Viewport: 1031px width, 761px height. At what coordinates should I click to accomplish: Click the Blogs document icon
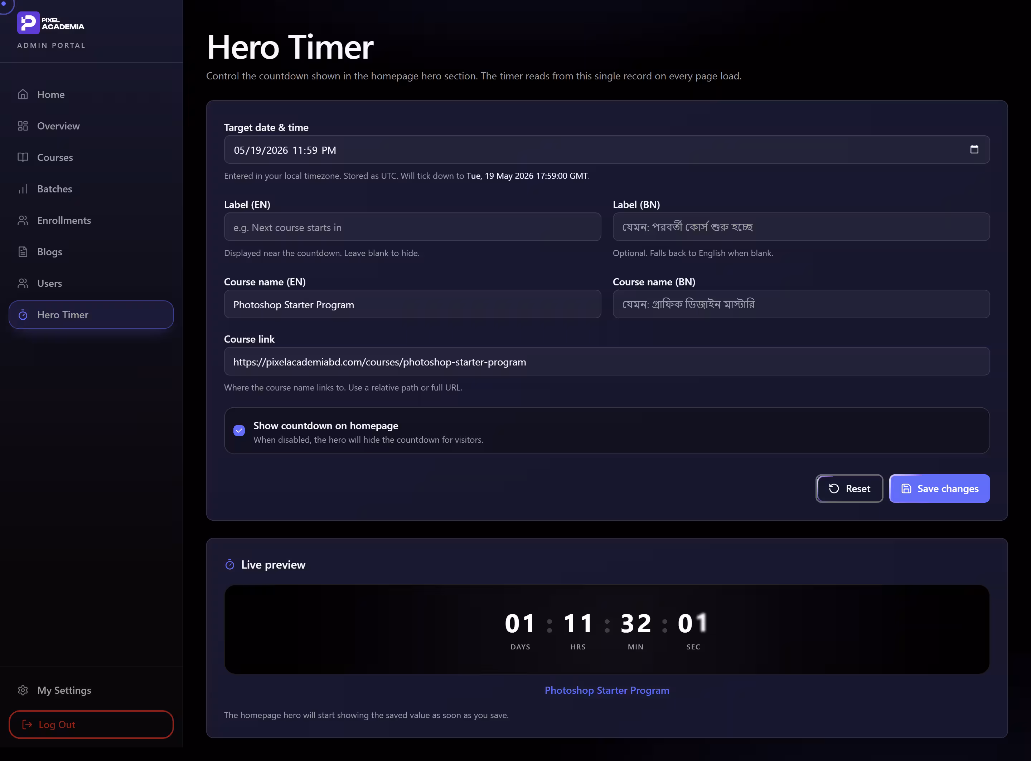click(x=23, y=251)
